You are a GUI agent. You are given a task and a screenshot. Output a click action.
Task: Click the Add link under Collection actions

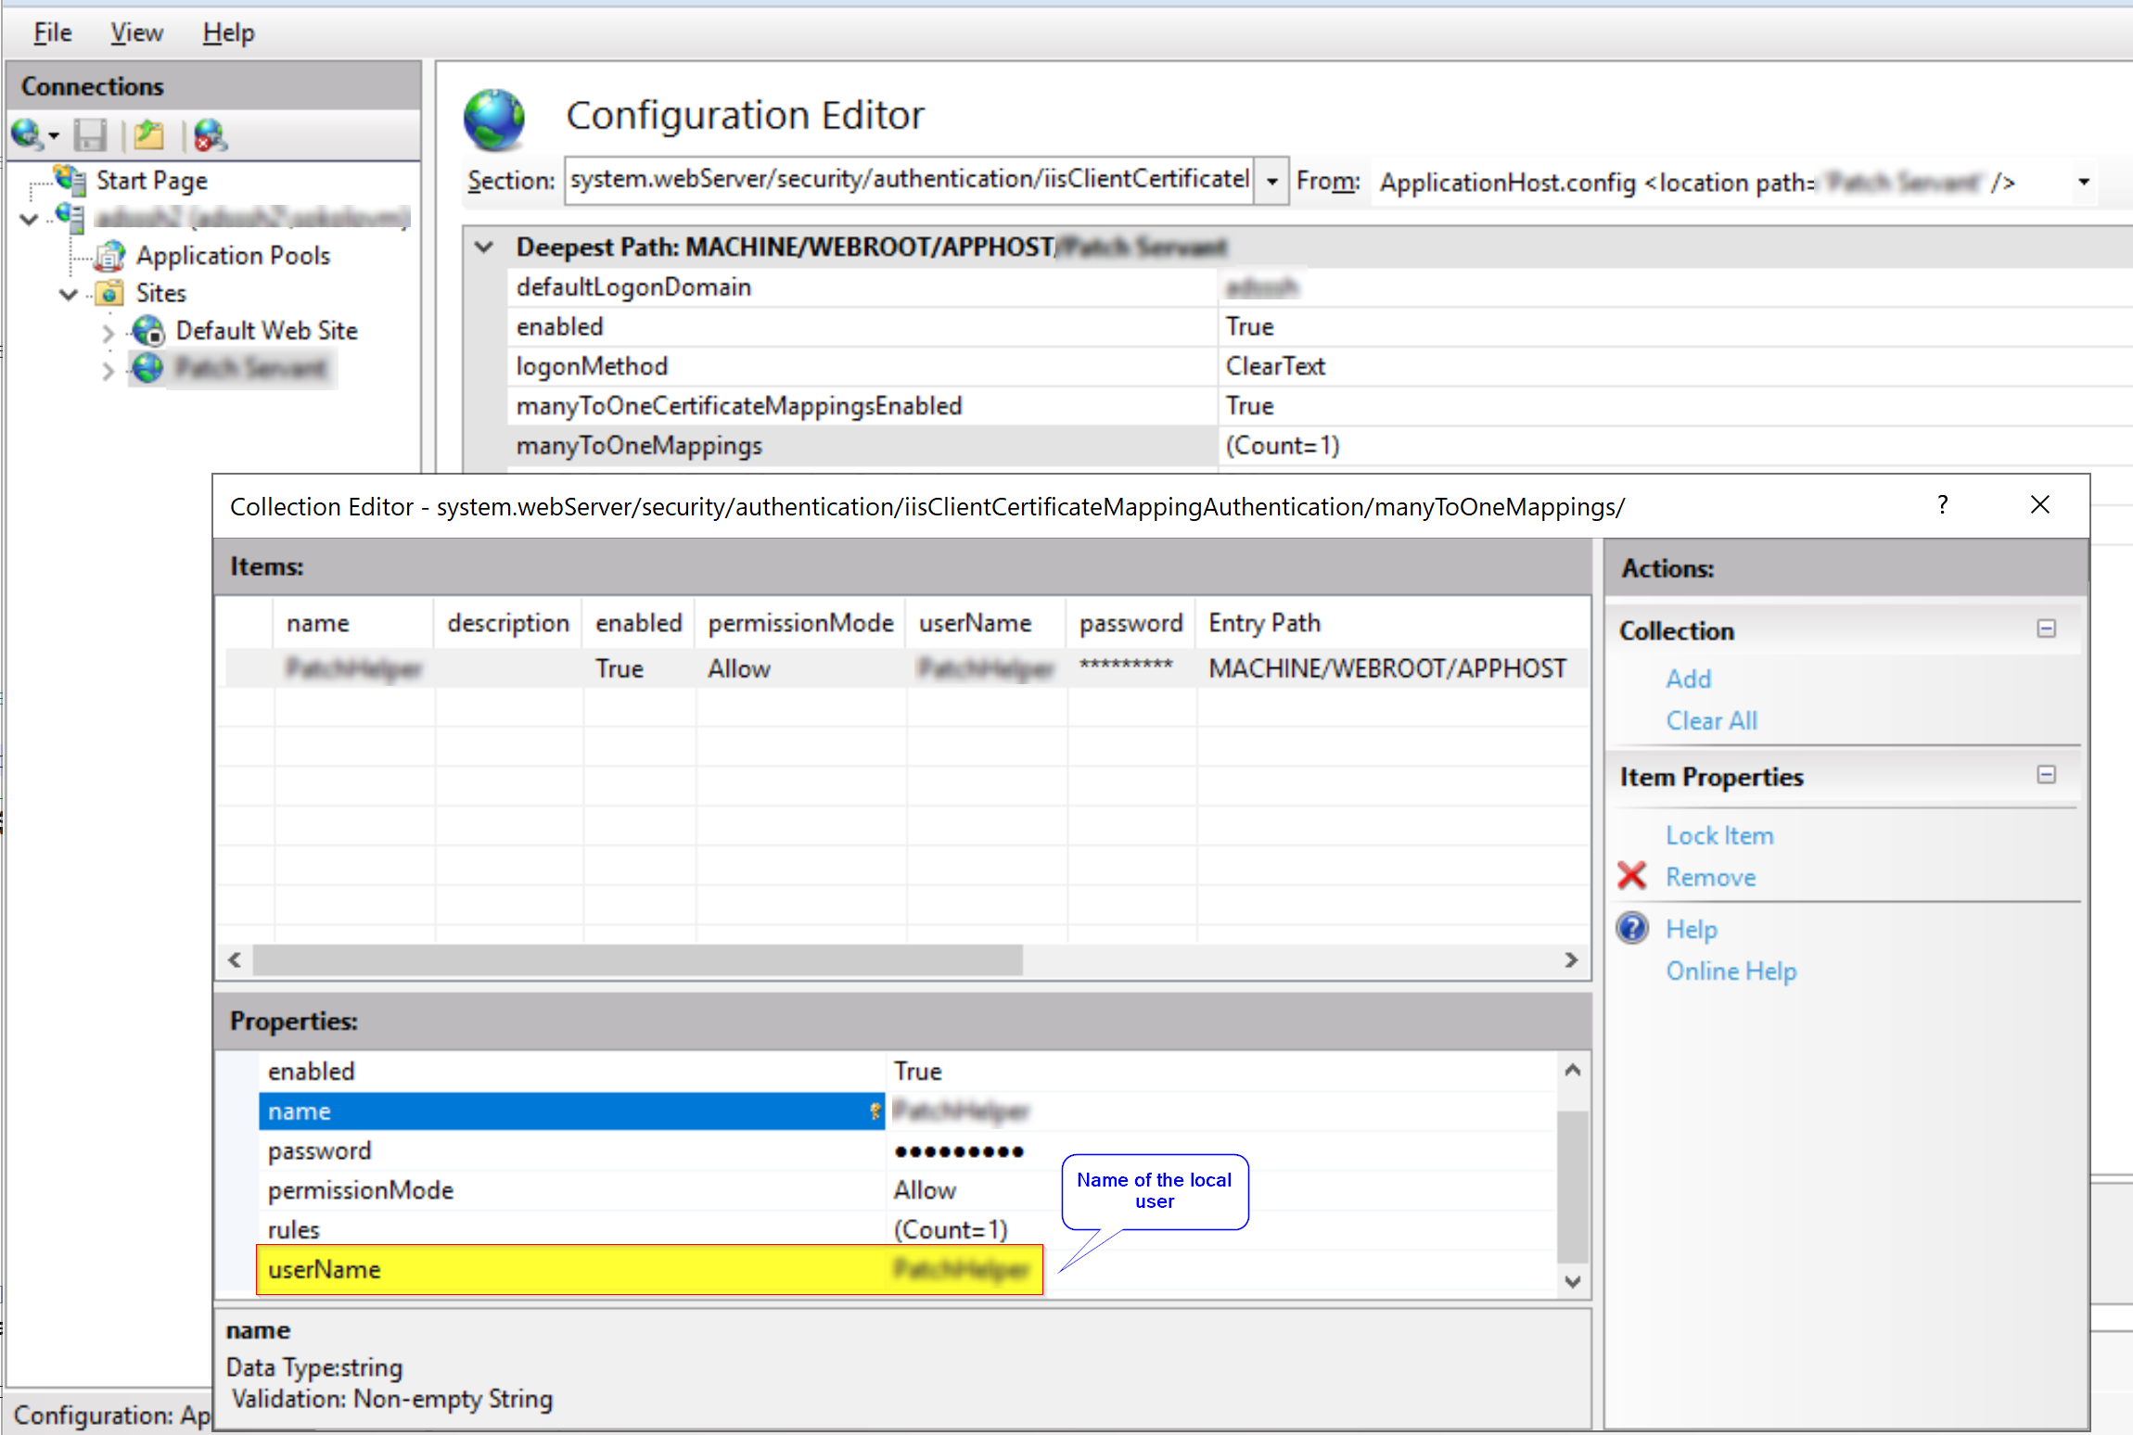point(1688,679)
